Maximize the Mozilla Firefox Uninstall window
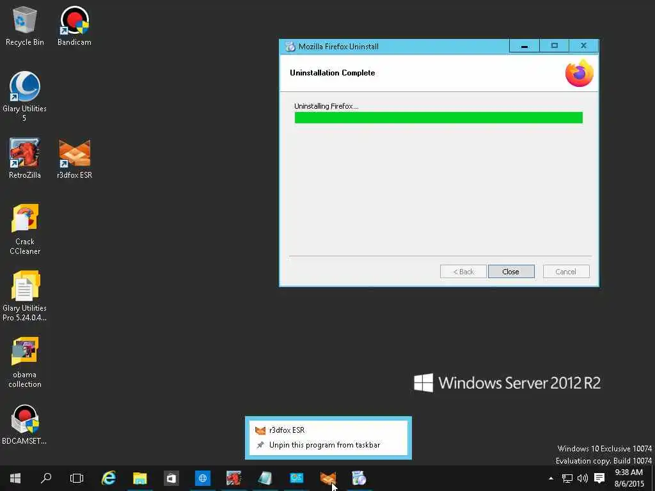 click(x=555, y=46)
